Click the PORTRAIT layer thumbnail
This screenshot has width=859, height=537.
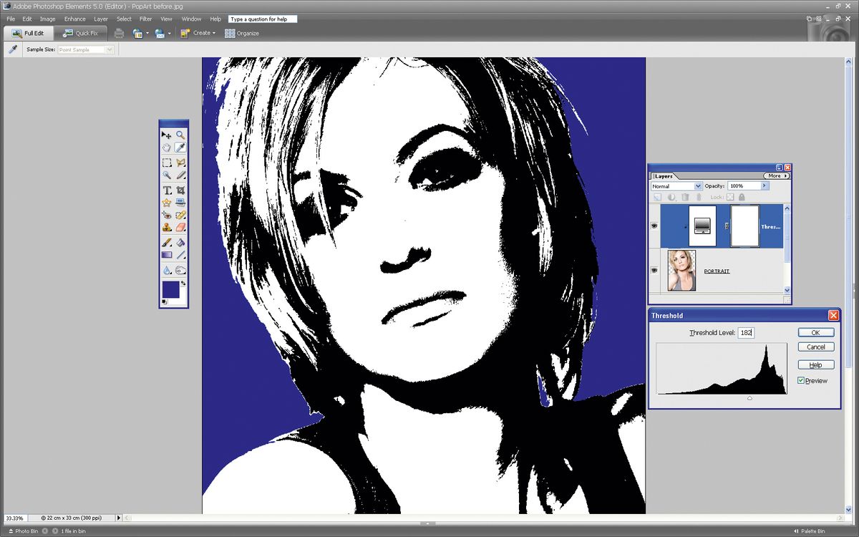coord(681,270)
